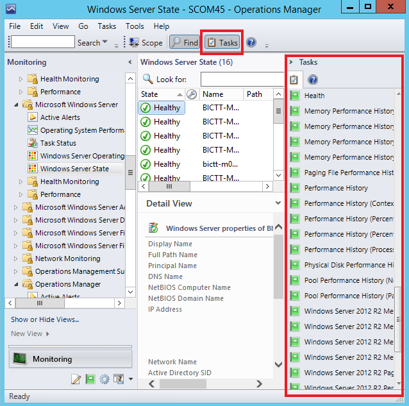Viewport: 409px width, 406px height.
Task: Click the Show or Hide Views link
Action: tap(45, 319)
